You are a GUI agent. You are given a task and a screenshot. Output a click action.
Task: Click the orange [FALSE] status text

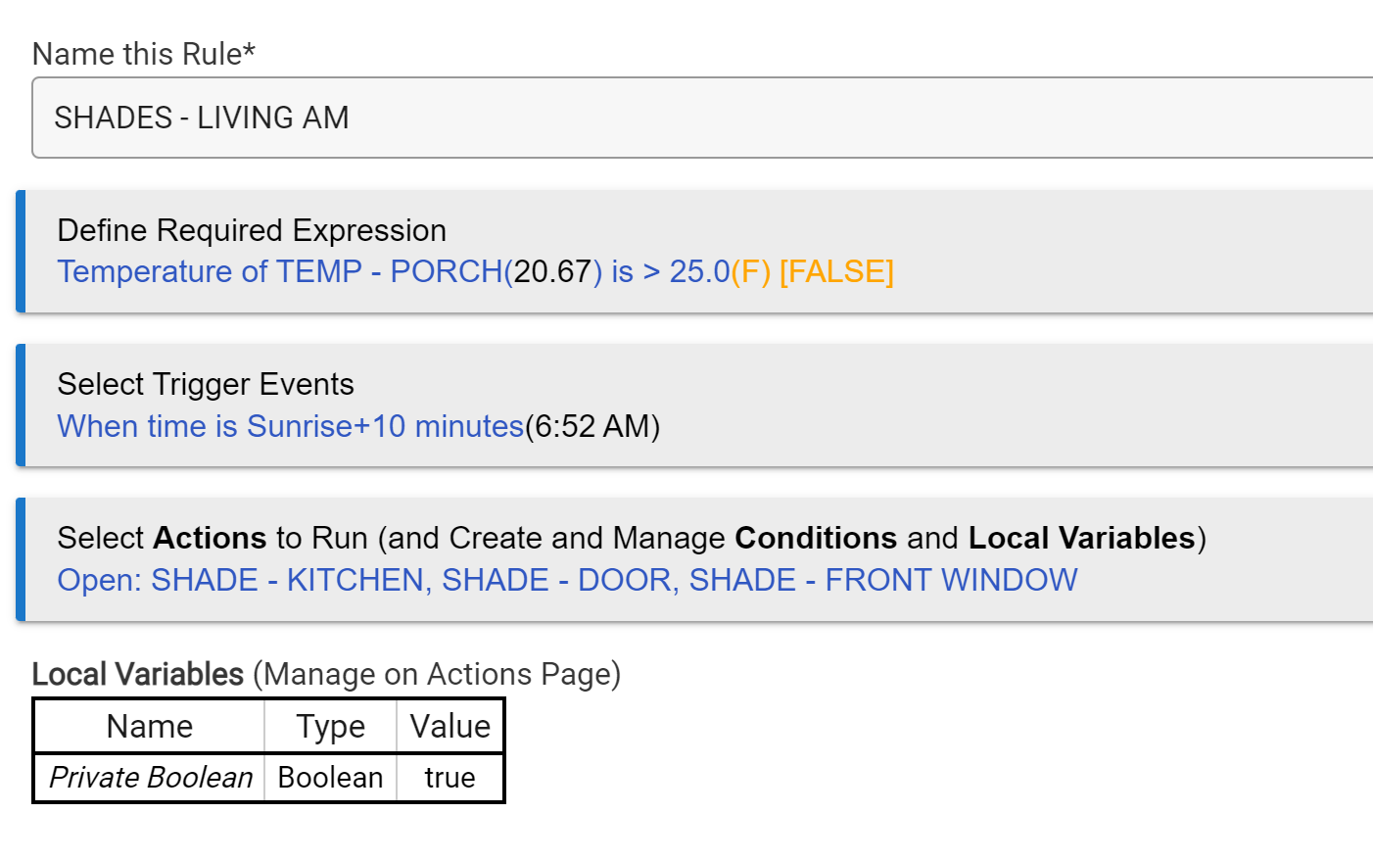coord(836,271)
